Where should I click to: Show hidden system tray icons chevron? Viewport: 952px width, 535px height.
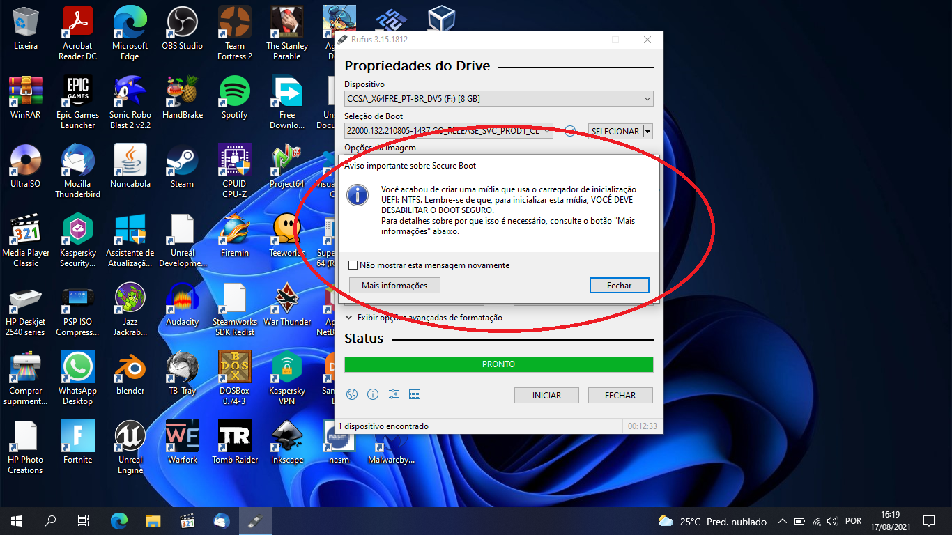[x=783, y=521]
